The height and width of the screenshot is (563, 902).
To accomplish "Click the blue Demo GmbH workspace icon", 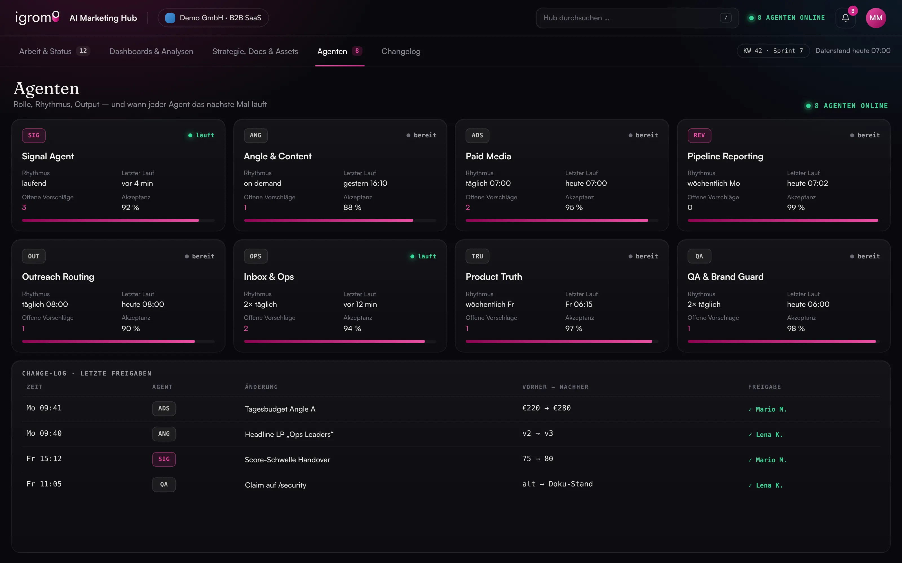I will (x=170, y=18).
